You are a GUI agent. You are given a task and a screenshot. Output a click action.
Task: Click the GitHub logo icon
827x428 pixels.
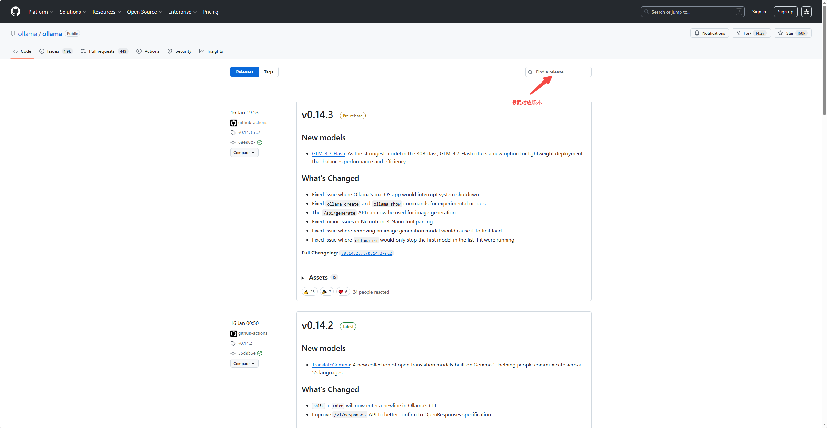15,12
